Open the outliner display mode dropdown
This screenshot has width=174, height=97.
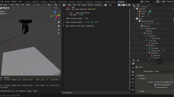(138, 5)
